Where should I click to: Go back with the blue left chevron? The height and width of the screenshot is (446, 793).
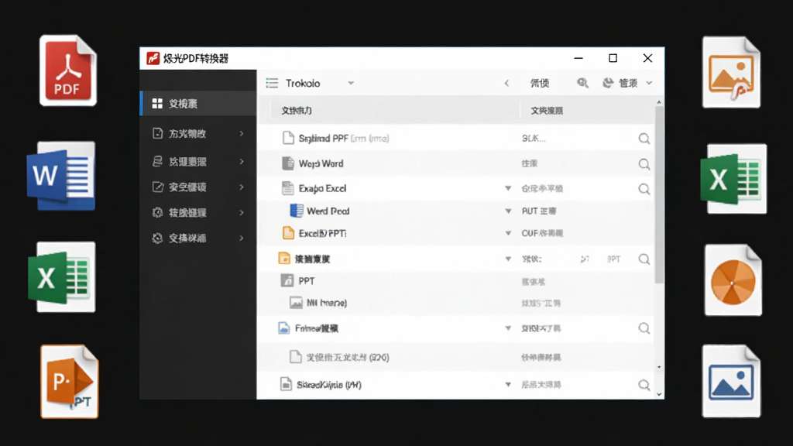pyautogui.click(x=506, y=83)
